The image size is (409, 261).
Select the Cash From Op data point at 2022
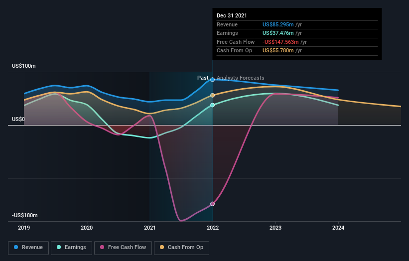coord(213,96)
